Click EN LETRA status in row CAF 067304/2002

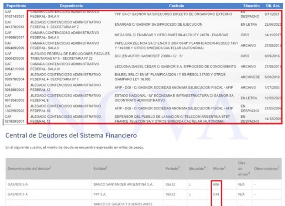pyautogui.click(x=249, y=98)
